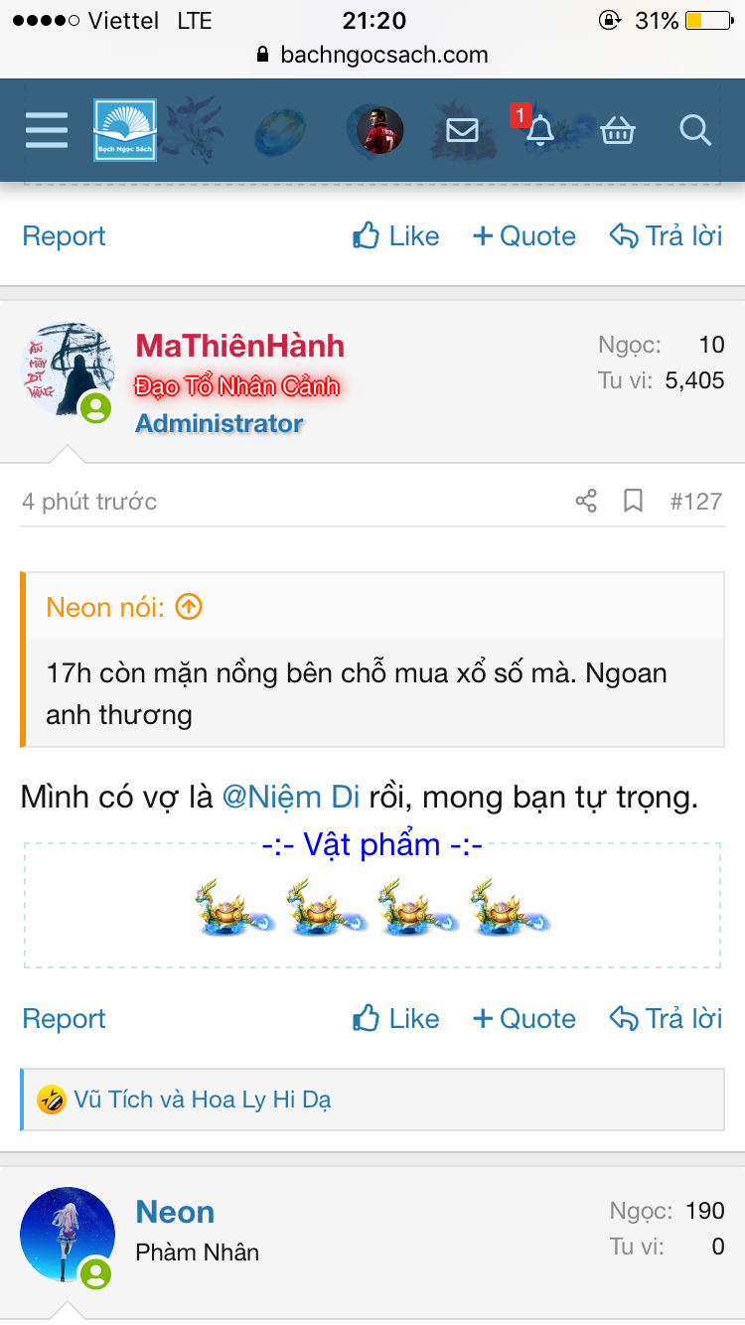
Task: Open the #127 post permalink
Action: [x=696, y=501]
